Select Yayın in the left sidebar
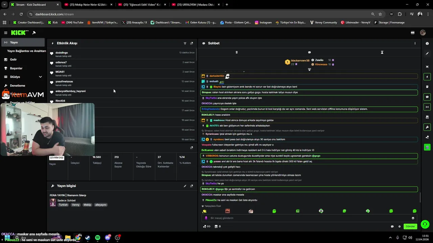 click(x=23, y=43)
